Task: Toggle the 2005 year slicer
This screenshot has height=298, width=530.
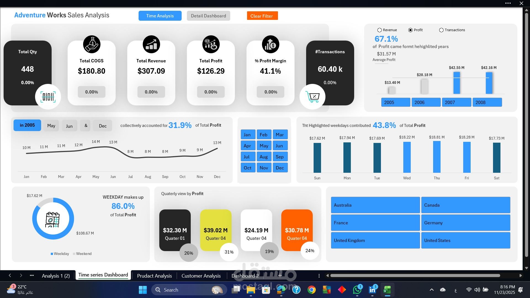Action: [396, 102]
